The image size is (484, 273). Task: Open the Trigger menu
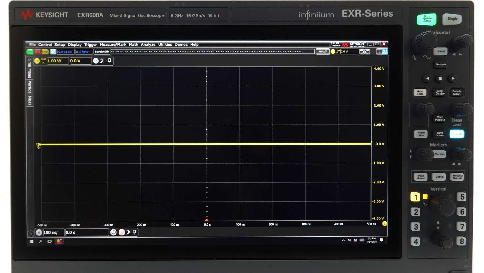pos(91,45)
